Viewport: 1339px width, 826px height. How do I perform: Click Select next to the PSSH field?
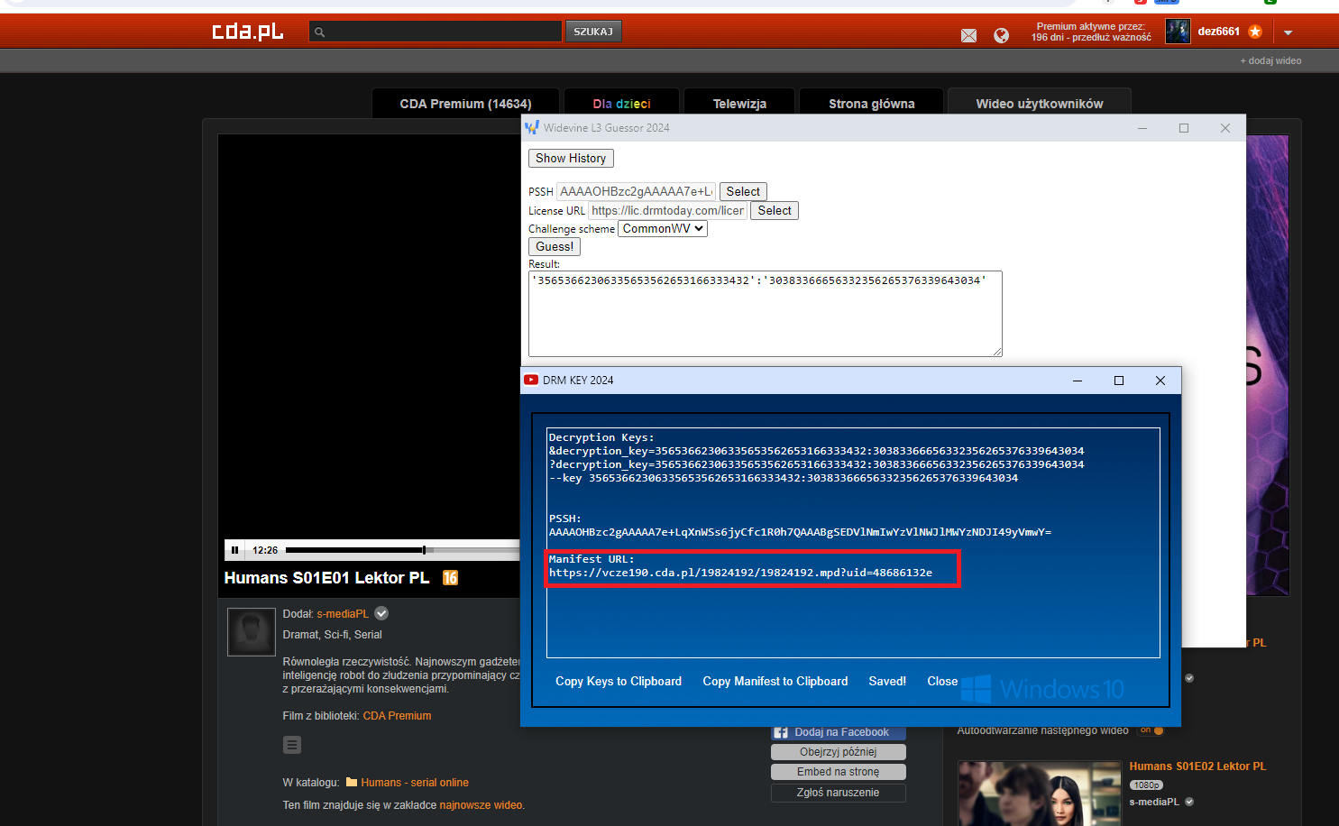coord(743,192)
